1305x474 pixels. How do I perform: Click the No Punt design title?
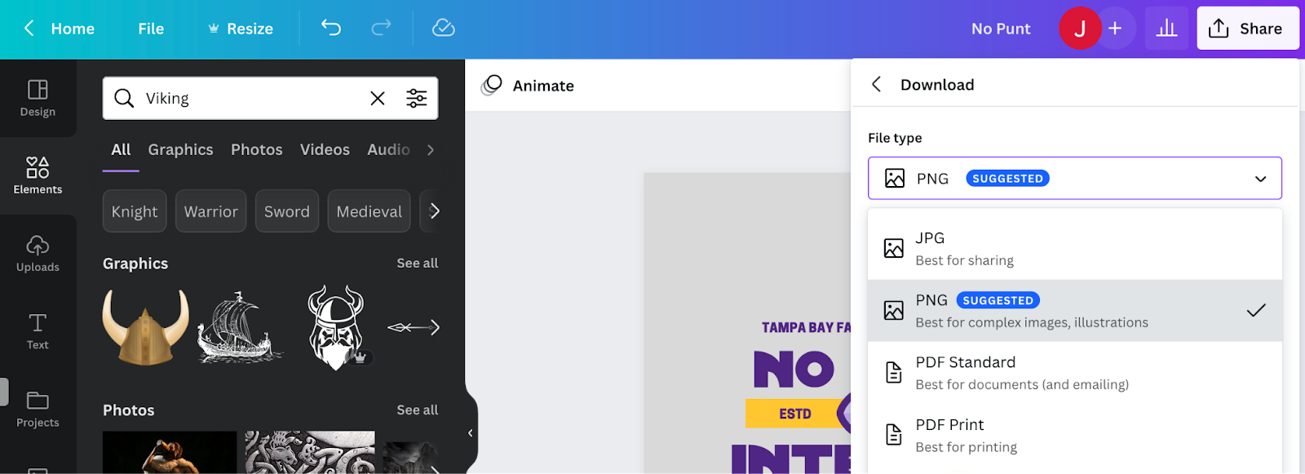tap(1001, 29)
